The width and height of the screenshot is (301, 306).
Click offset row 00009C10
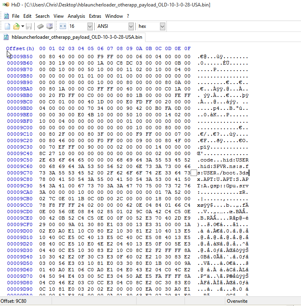pyautogui.click(x=20, y=134)
